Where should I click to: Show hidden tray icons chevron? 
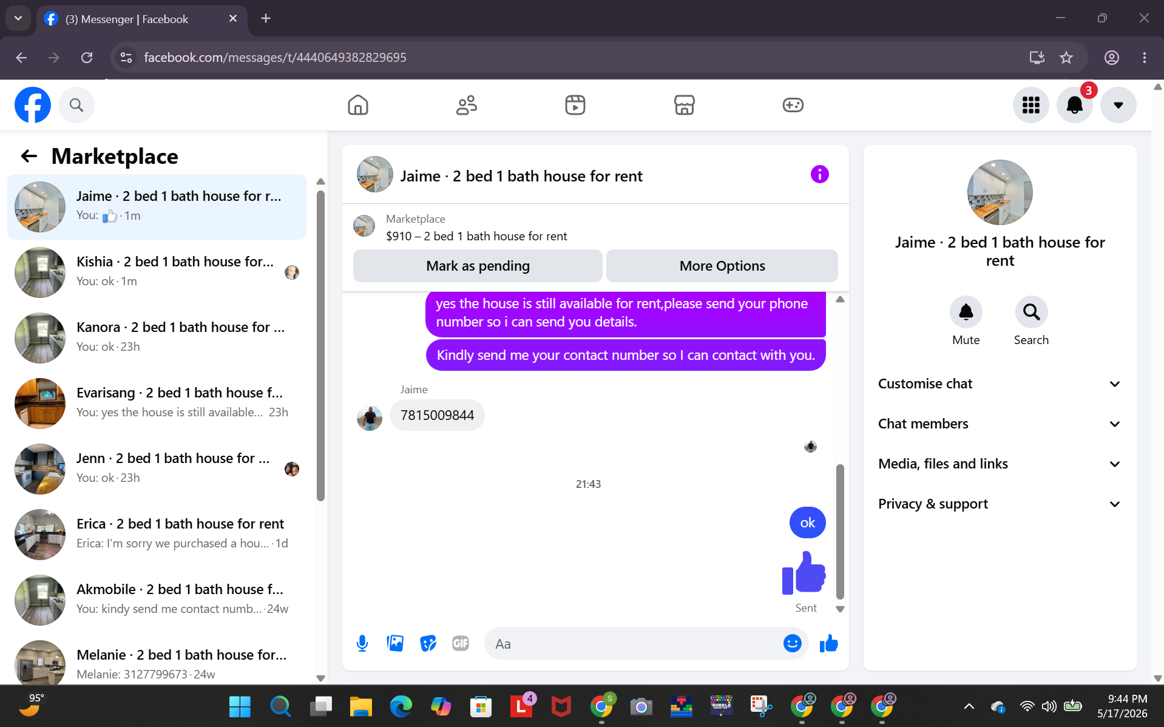(x=969, y=706)
